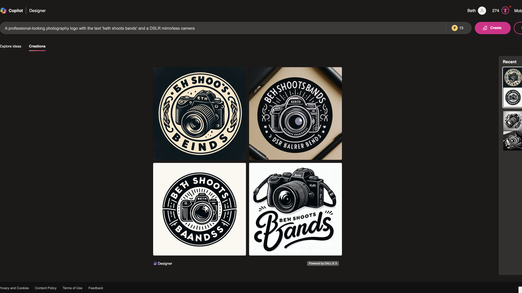Click the prompt text input field

click(x=223, y=28)
